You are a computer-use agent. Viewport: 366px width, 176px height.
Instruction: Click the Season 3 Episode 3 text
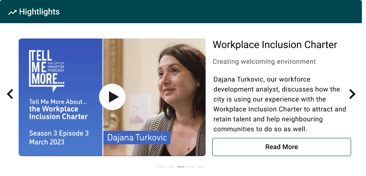59,133
